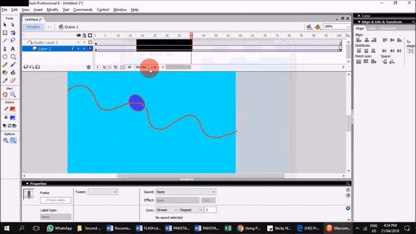Expand the Color panel
416x234 pixels.
[x=359, y=16]
